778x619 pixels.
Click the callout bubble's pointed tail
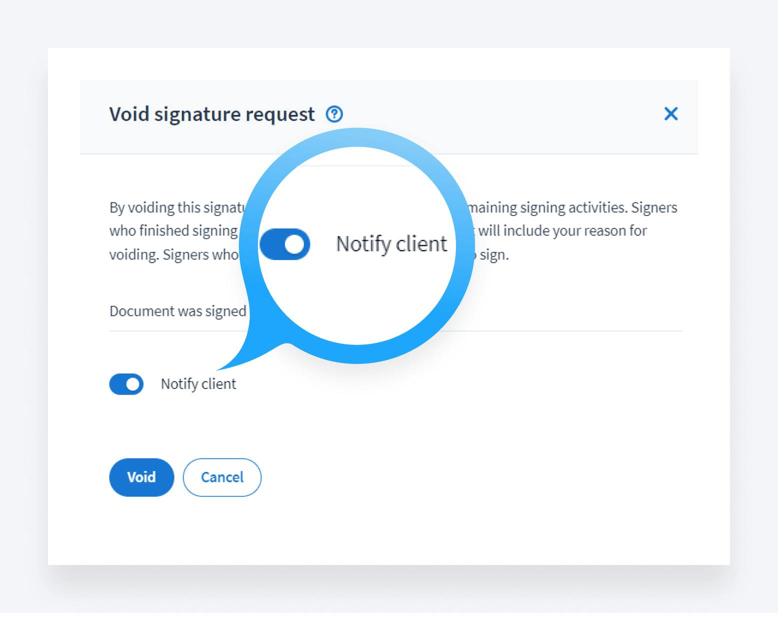pos(240,357)
